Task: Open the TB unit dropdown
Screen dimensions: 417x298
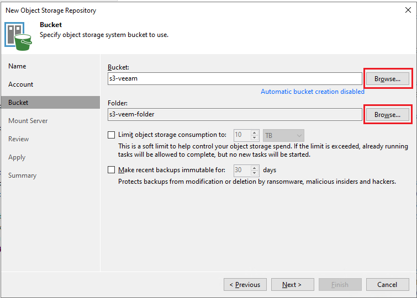Action: click(x=283, y=136)
